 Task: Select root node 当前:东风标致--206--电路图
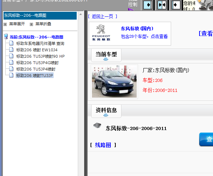36,37
